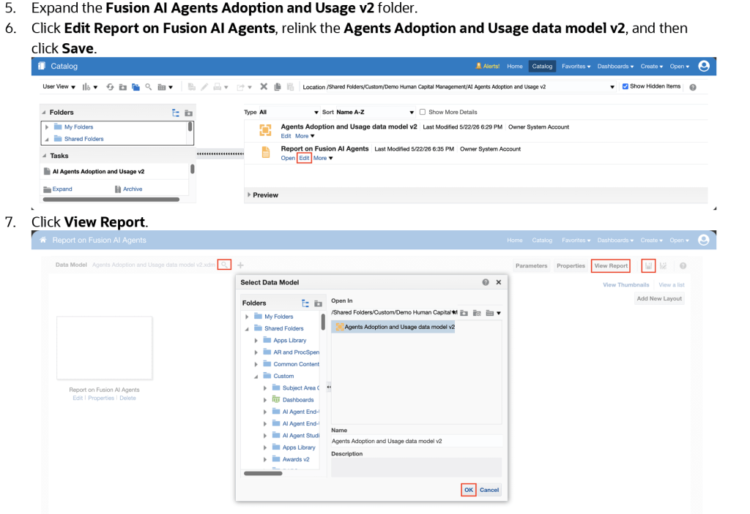Expand Apps Library under Shared Folders in dialog
Image resolution: width=750 pixels, height=514 pixels.
pos(256,341)
